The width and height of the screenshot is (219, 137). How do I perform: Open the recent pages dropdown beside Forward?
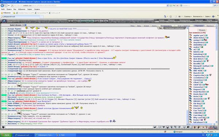pyautogui.click(x=9, y=5)
